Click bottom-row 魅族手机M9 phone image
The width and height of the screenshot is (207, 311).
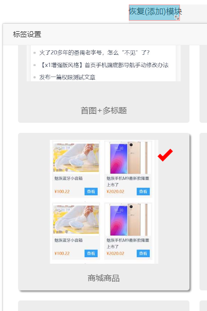pos(128,219)
